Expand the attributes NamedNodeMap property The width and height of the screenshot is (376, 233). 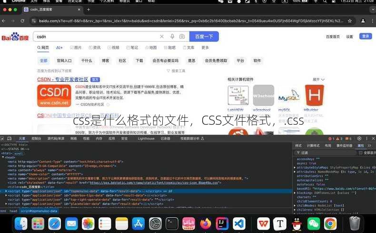pyautogui.click(x=295, y=172)
